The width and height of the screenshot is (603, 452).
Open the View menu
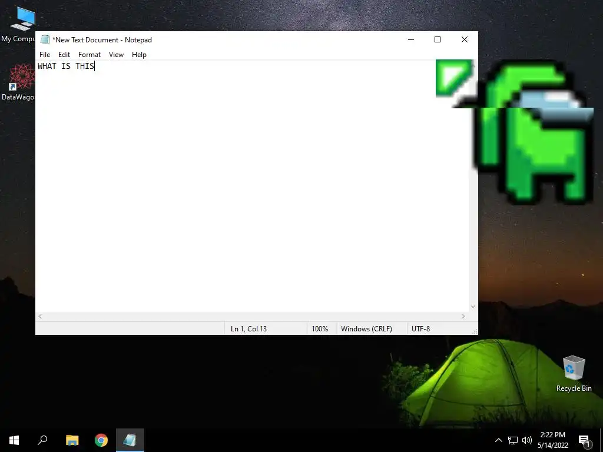pyautogui.click(x=116, y=55)
